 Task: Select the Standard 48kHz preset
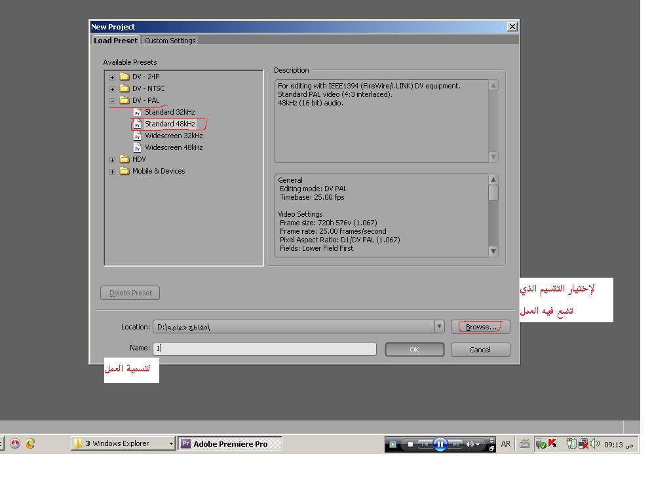pos(170,124)
